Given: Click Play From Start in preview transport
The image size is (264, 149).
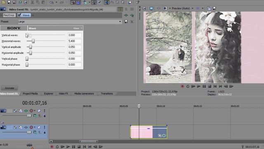Looking at the screenshot, I should pos(193,87).
